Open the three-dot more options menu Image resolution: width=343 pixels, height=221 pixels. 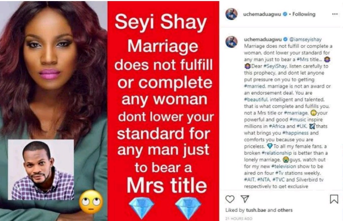[335, 14]
